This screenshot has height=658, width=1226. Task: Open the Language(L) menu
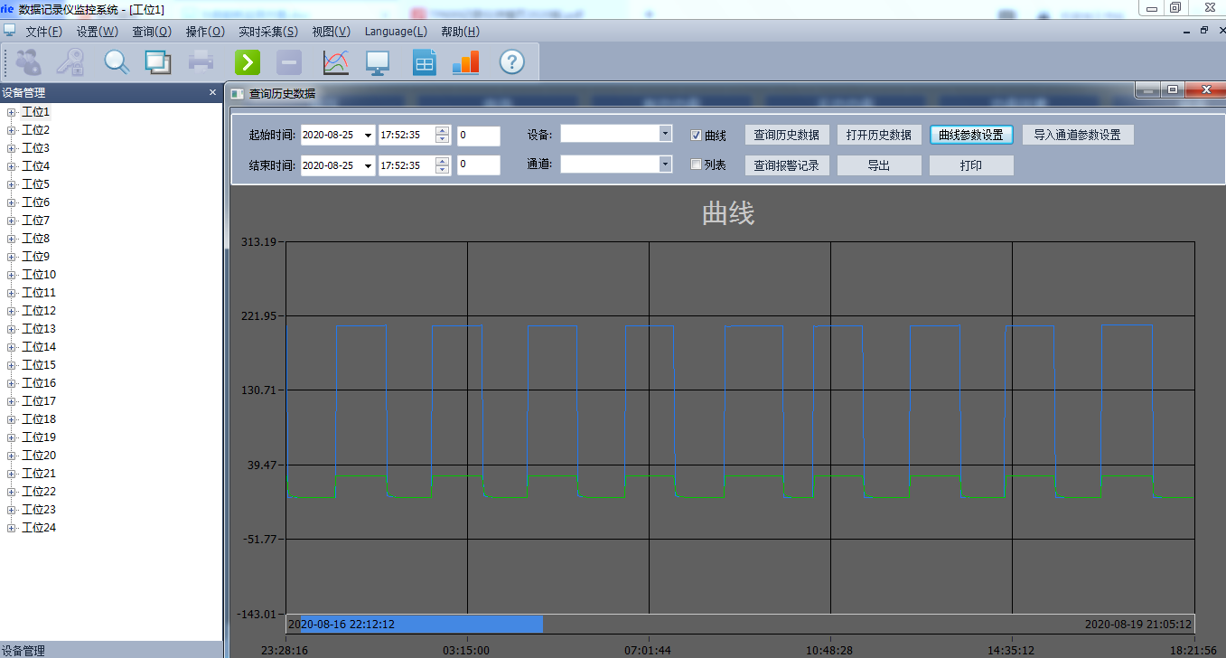(x=396, y=32)
